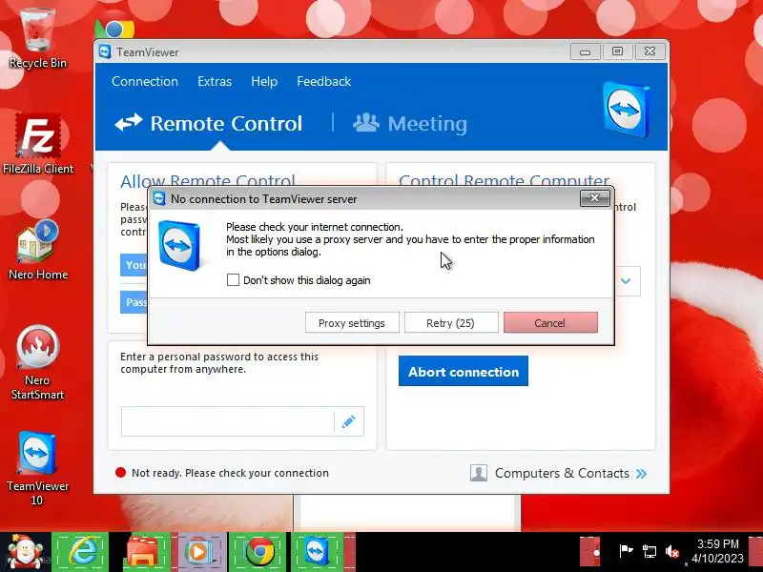Click the Not ready status text
The image size is (763, 572).
tap(230, 473)
